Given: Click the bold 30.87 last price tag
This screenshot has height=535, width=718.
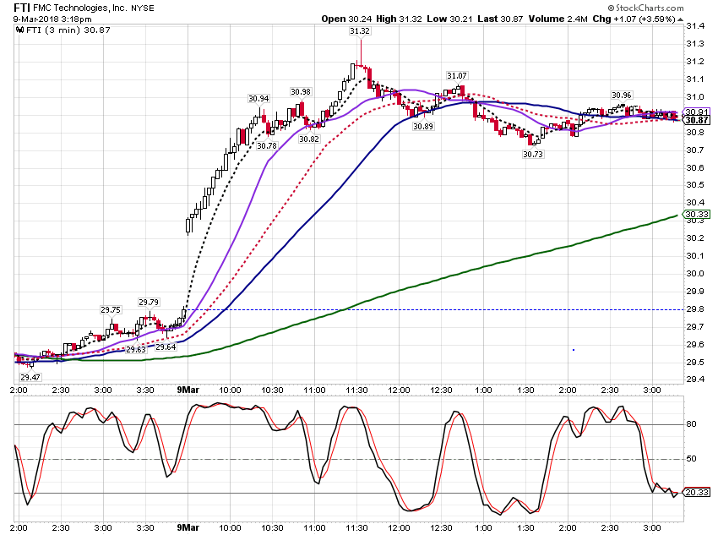Looking at the screenshot, I should (x=696, y=121).
